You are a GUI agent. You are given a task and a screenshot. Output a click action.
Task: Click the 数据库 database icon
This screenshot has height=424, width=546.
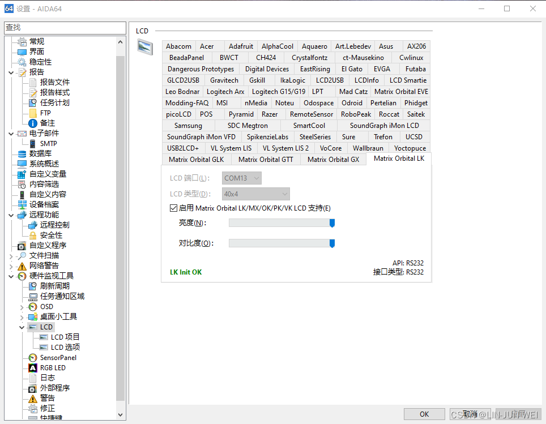[x=22, y=154]
